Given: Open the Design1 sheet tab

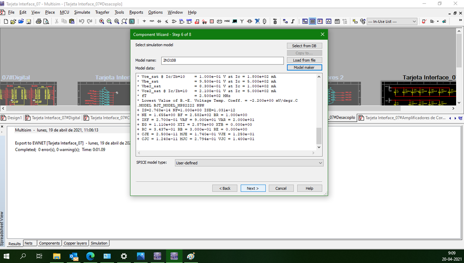Looking at the screenshot, I should pyautogui.click(x=11, y=118).
